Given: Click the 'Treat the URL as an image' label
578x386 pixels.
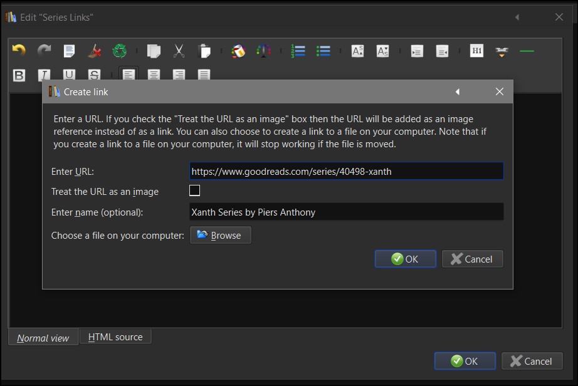Looking at the screenshot, I should (105, 192).
